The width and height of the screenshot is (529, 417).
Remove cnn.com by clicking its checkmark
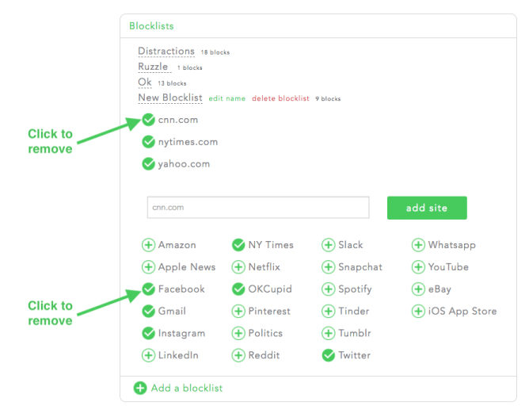pyautogui.click(x=148, y=120)
